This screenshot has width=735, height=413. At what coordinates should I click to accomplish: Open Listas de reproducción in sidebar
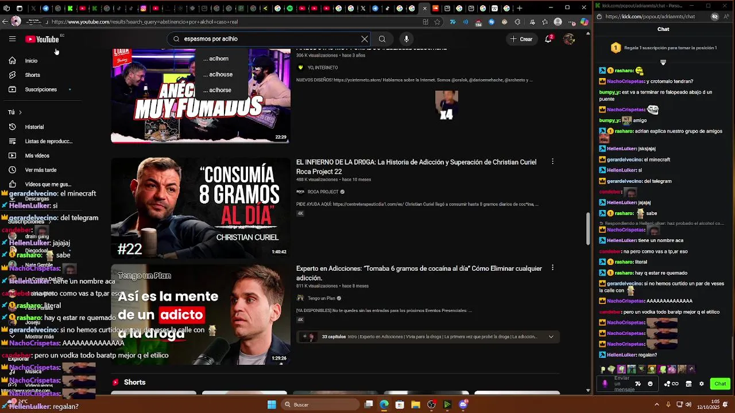(x=49, y=141)
